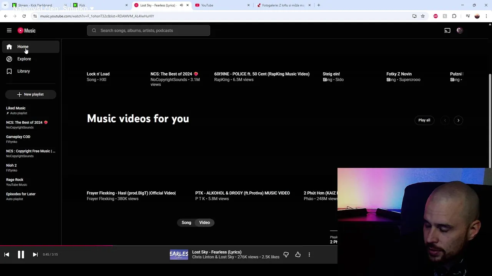
Task: Click the Cast to device icon
Action: click(x=447, y=31)
